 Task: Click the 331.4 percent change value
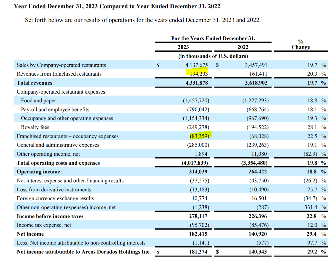coord(311,207)
